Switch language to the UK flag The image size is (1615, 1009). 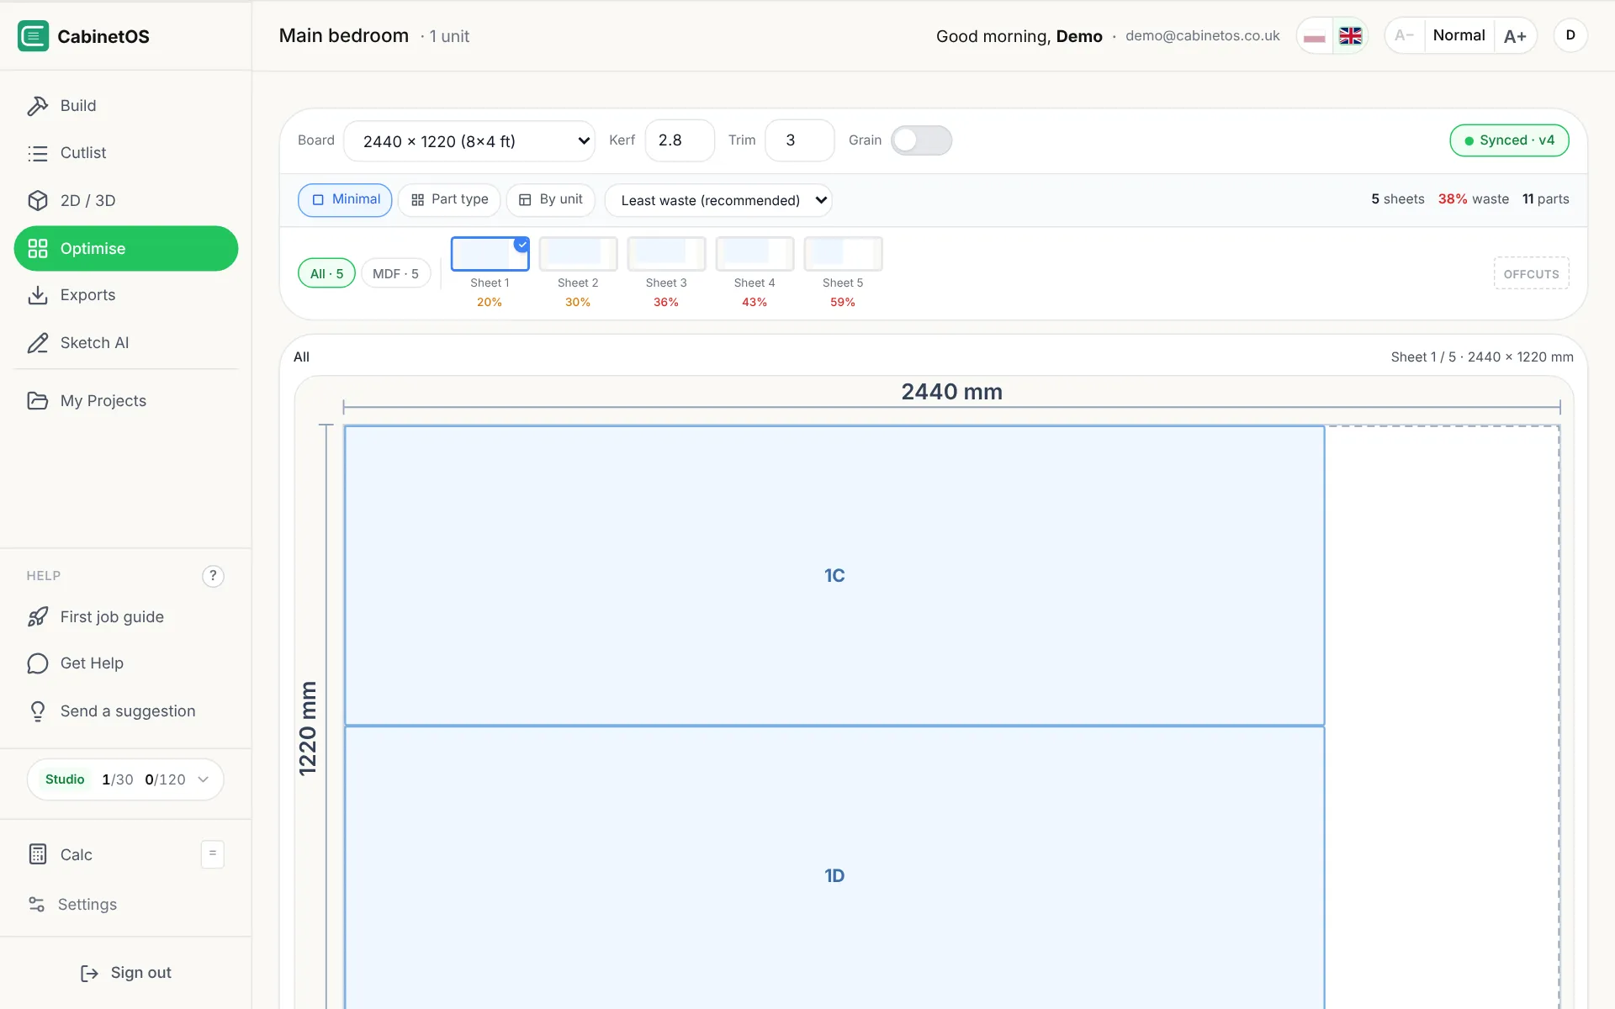(x=1350, y=36)
